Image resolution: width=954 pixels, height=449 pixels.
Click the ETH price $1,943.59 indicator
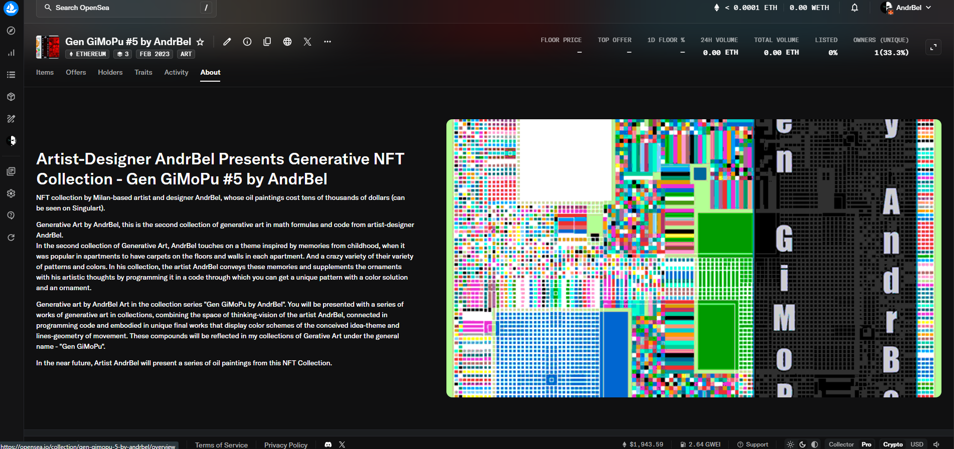[x=643, y=444]
